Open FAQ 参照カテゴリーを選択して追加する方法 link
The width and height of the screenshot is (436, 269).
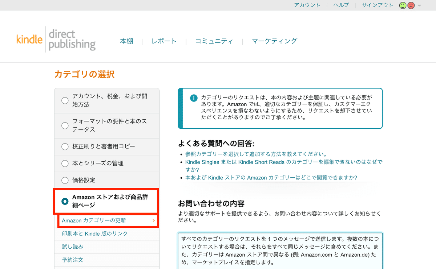256,154
